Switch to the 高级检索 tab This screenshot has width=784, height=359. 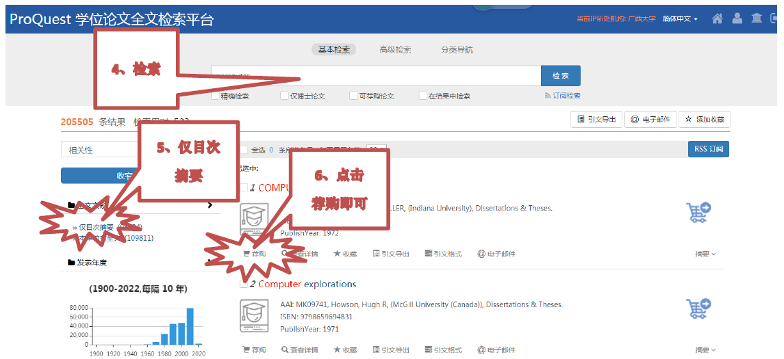click(x=395, y=49)
